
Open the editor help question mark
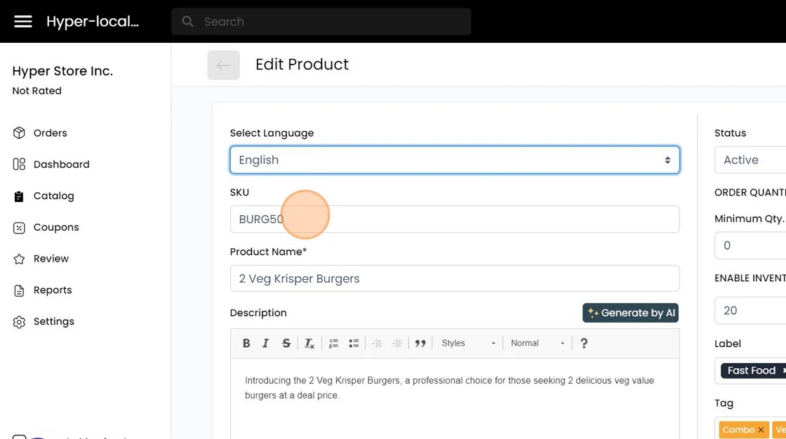pyautogui.click(x=584, y=343)
